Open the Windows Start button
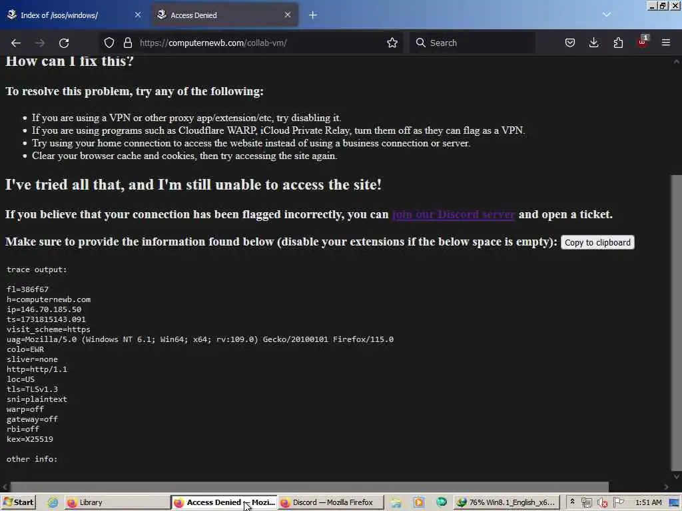 pyautogui.click(x=18, y=502)
